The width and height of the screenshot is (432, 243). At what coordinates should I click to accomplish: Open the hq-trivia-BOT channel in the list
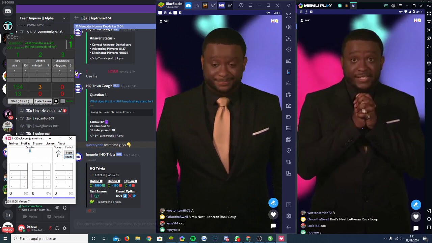click(43, 111)
